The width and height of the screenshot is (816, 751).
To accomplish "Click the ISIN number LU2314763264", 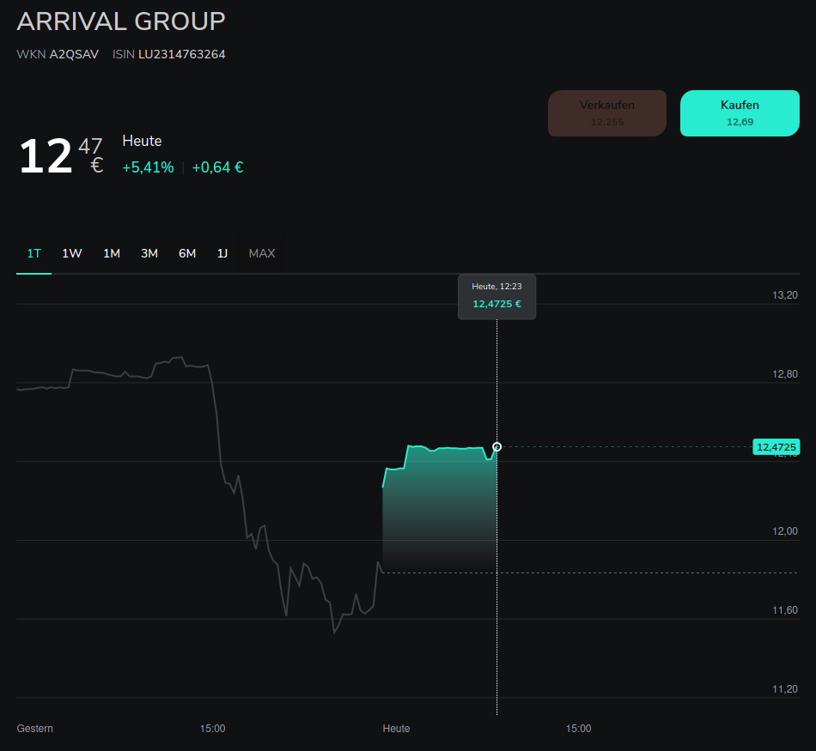I will 182,54.
